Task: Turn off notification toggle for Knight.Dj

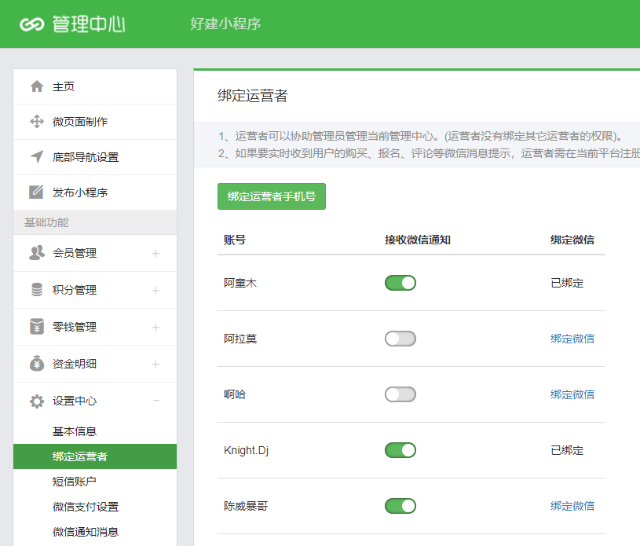Action: [x=400, y=450]
